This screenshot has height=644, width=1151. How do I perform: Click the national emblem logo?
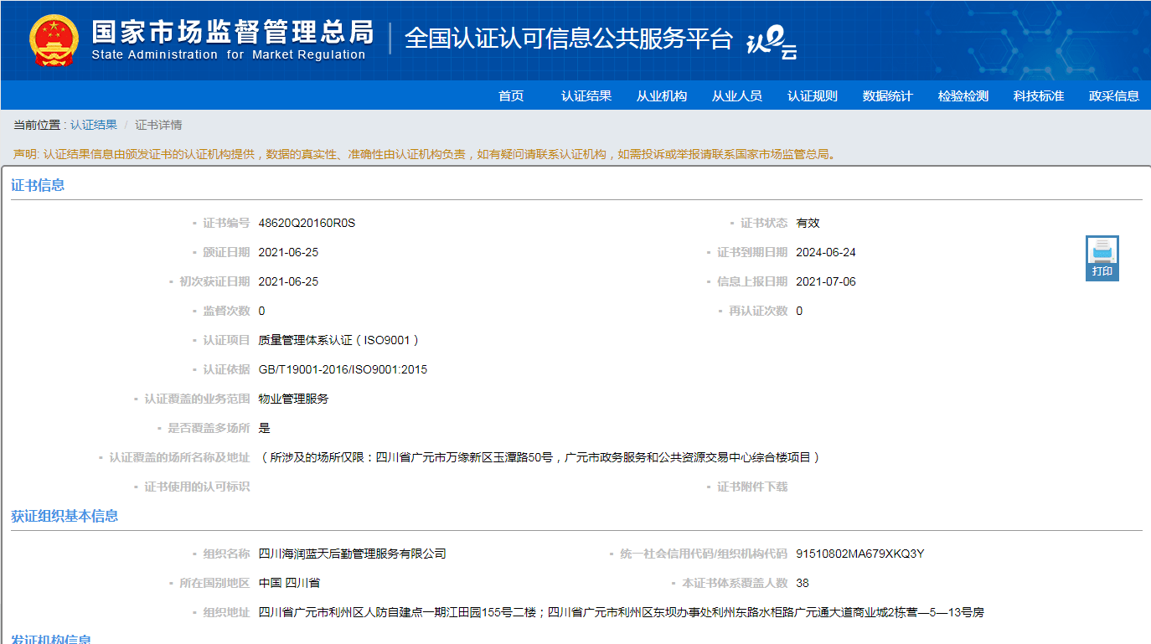54,40
